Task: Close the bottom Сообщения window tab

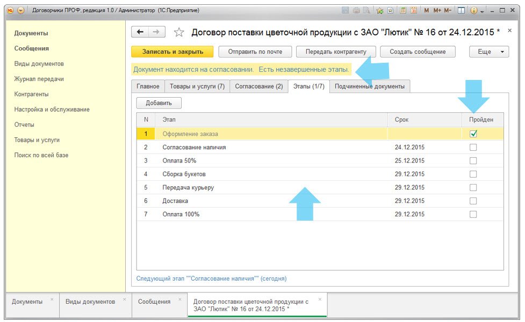Action: pos(180,299)
